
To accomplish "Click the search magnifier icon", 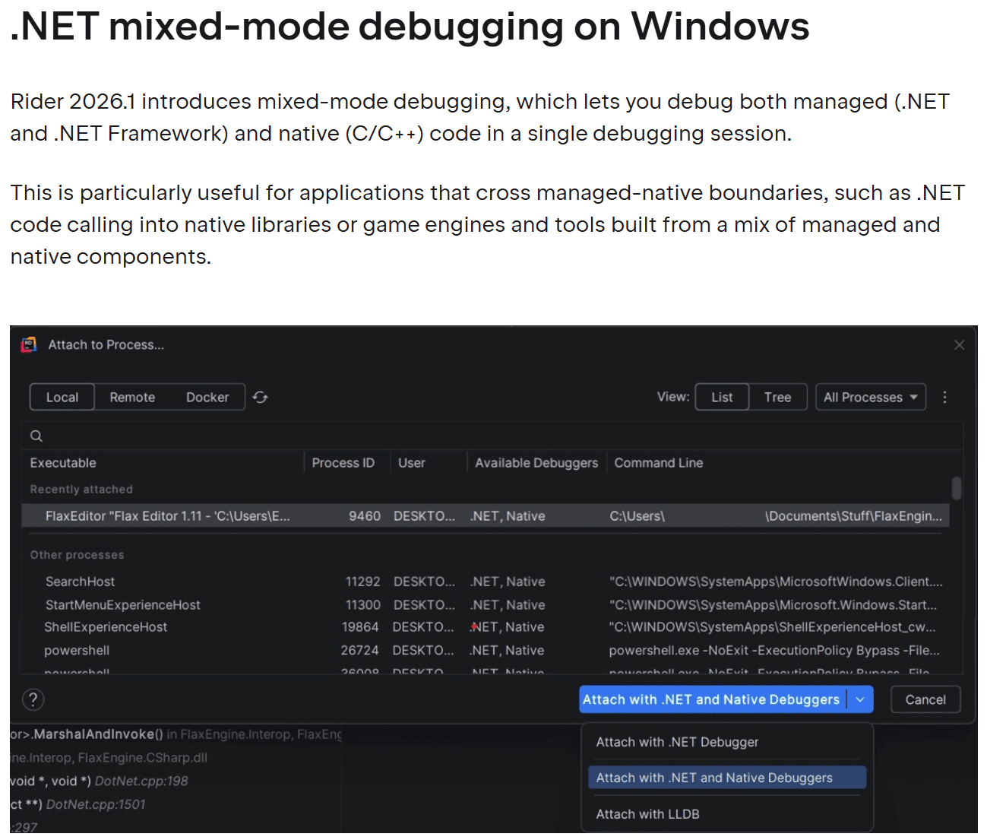I will [36, 435].
